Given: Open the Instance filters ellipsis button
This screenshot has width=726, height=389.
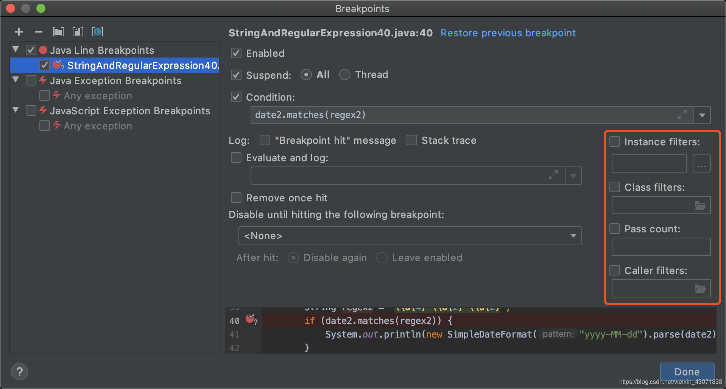Looking at the screenshot, I should pyautogui.click(x=702, y=163).
